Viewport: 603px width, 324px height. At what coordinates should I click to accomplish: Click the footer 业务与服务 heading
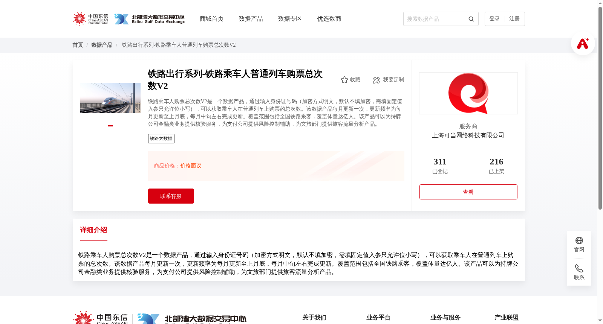click(445, 318)
